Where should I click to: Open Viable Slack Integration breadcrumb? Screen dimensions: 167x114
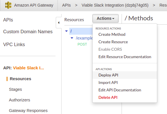(115, 5)
